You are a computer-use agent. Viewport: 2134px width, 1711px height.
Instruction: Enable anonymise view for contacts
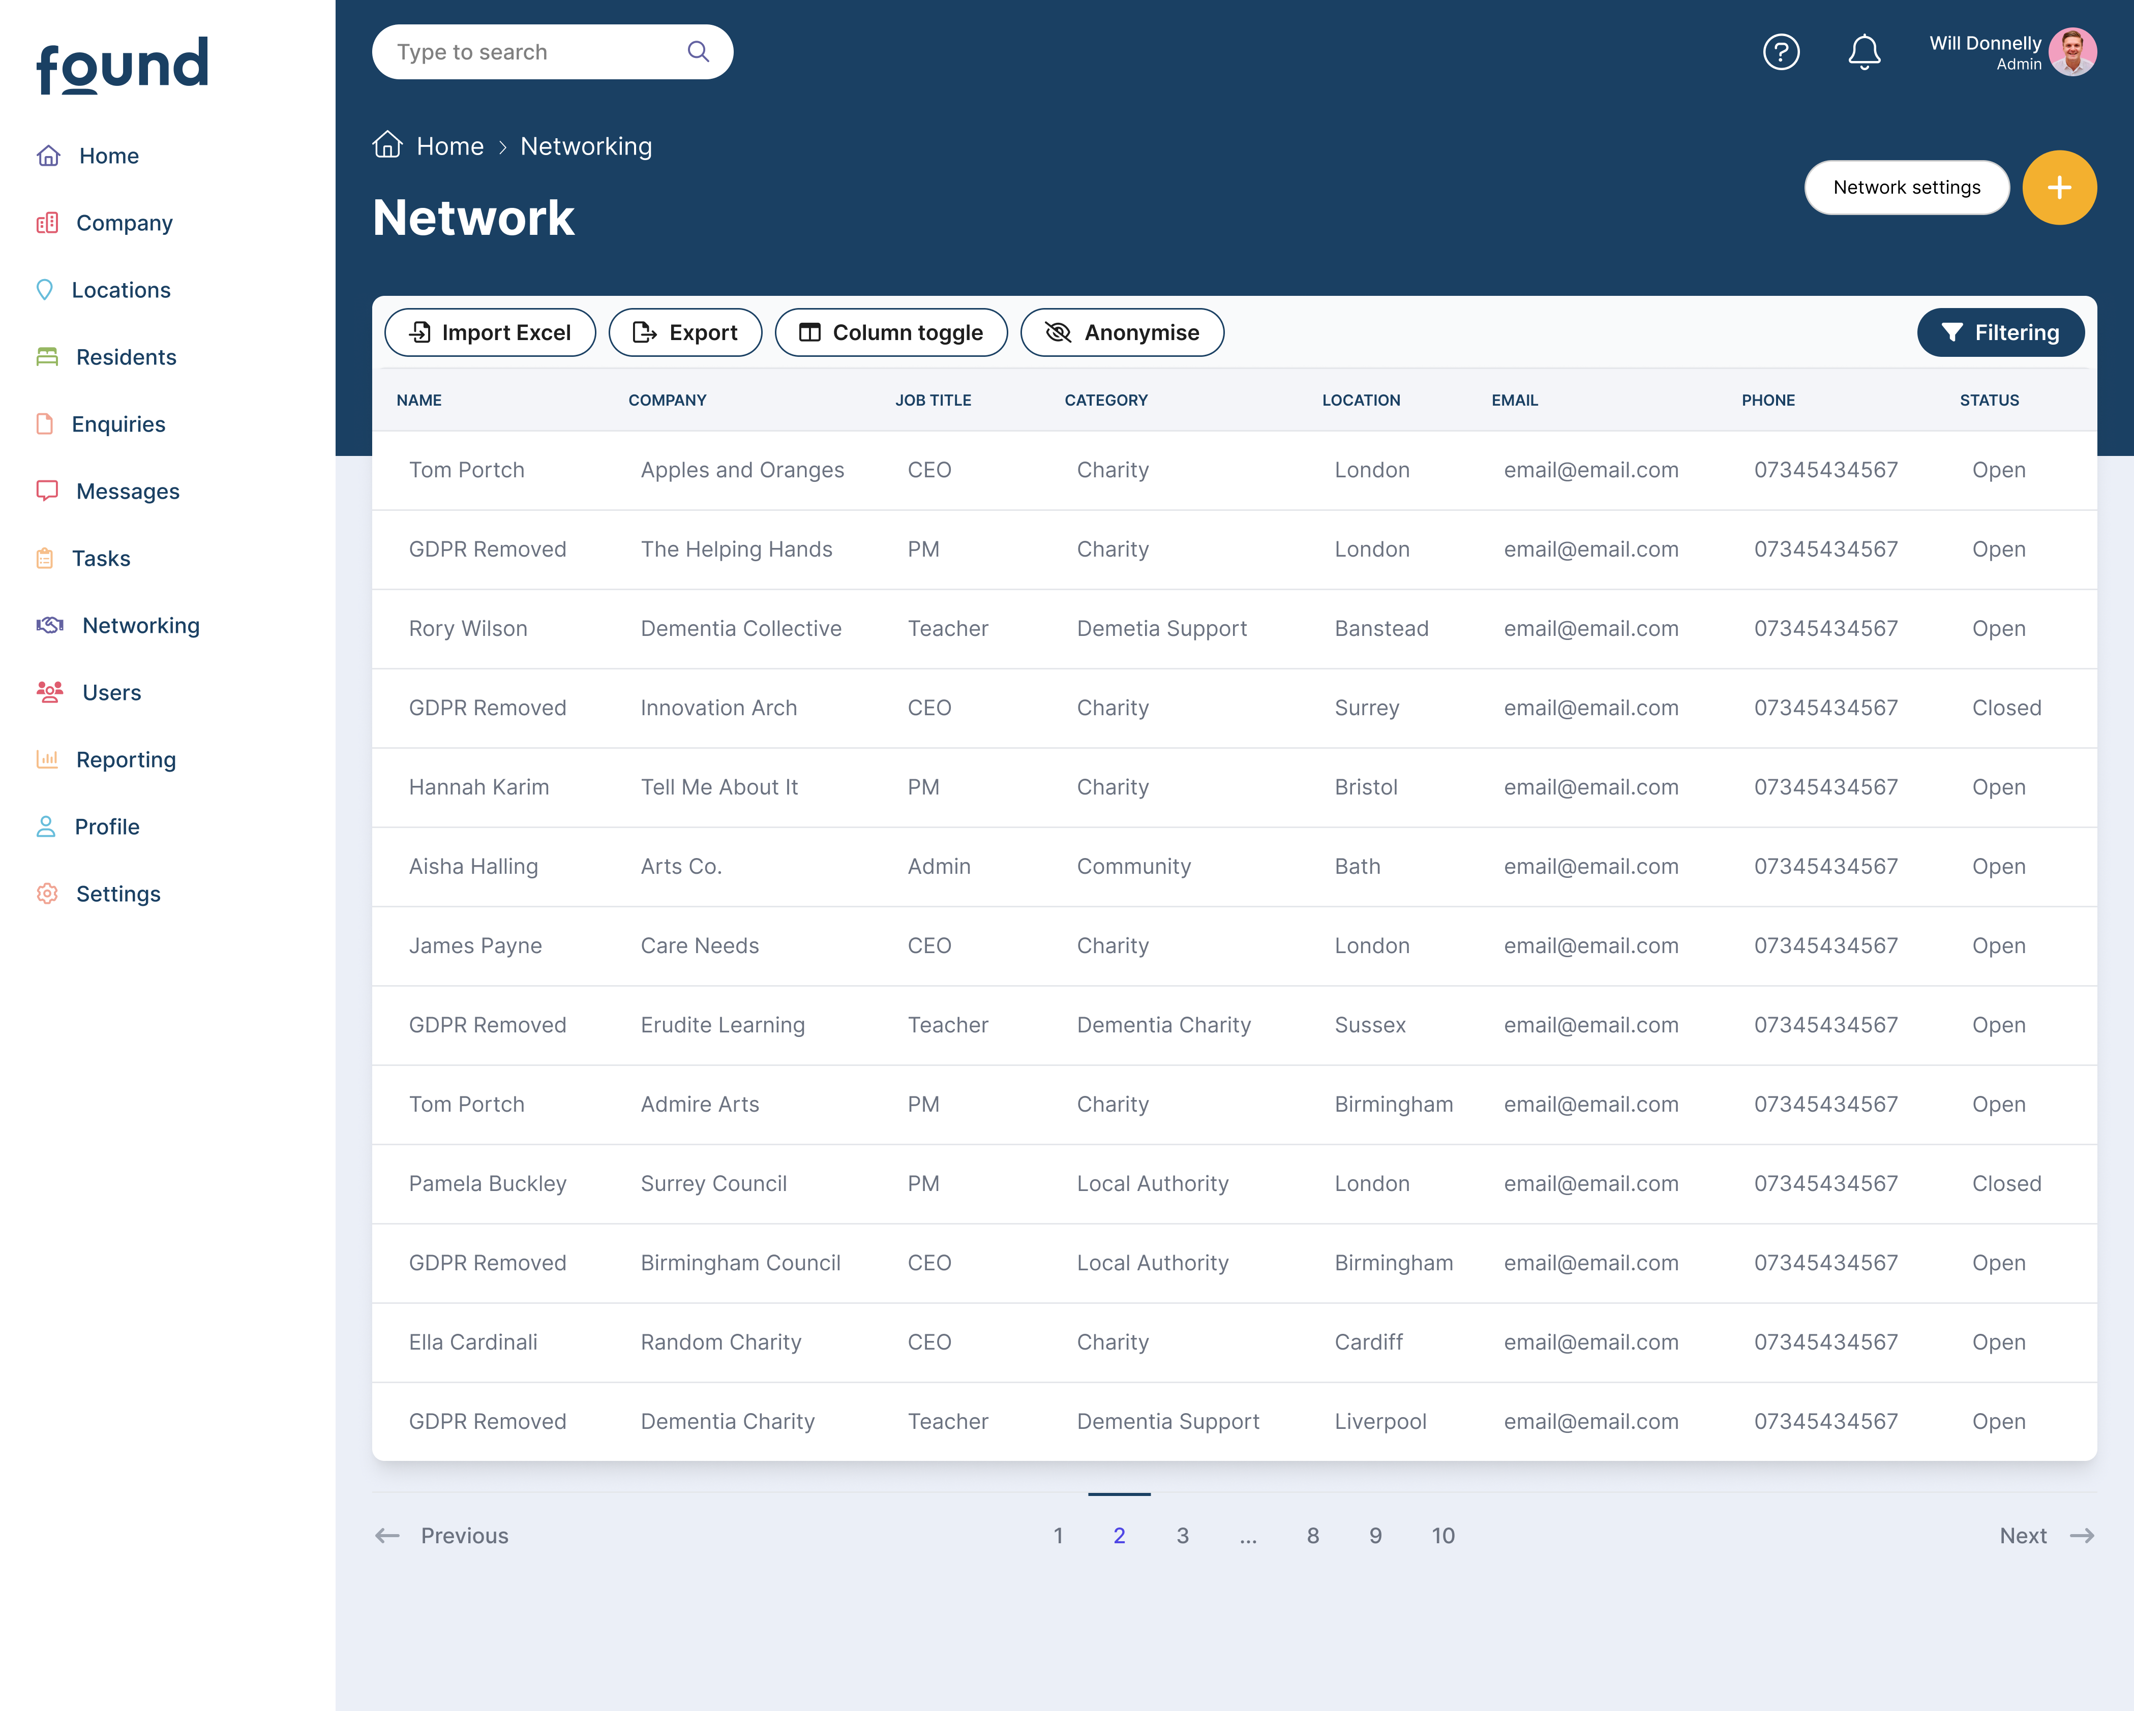tap(1123, 332)
